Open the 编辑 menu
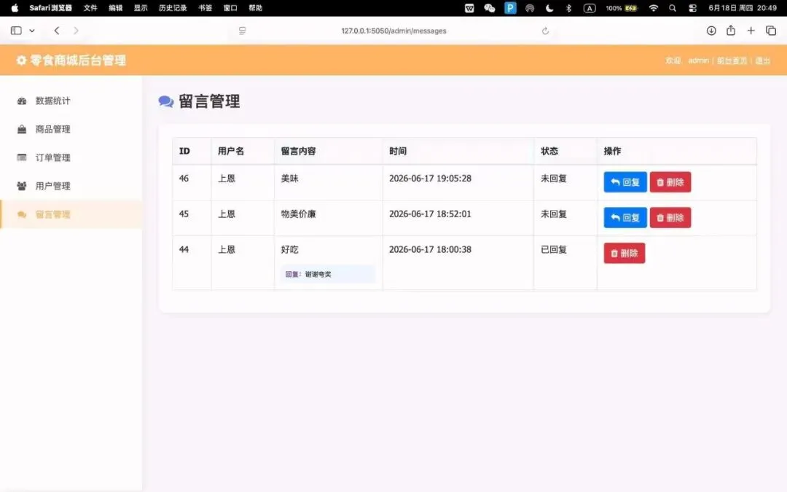Image resolution: width=787 pixels, height=492 pixels. pyautogui.click(x=115, y=7)
